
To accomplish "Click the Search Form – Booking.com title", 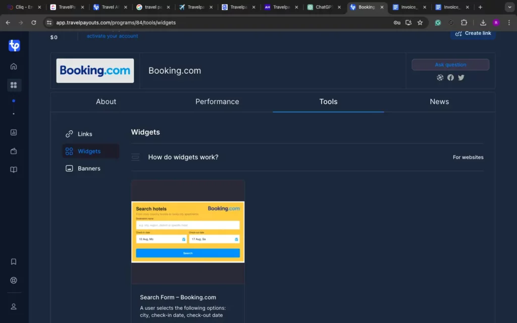I will [178, 297].
